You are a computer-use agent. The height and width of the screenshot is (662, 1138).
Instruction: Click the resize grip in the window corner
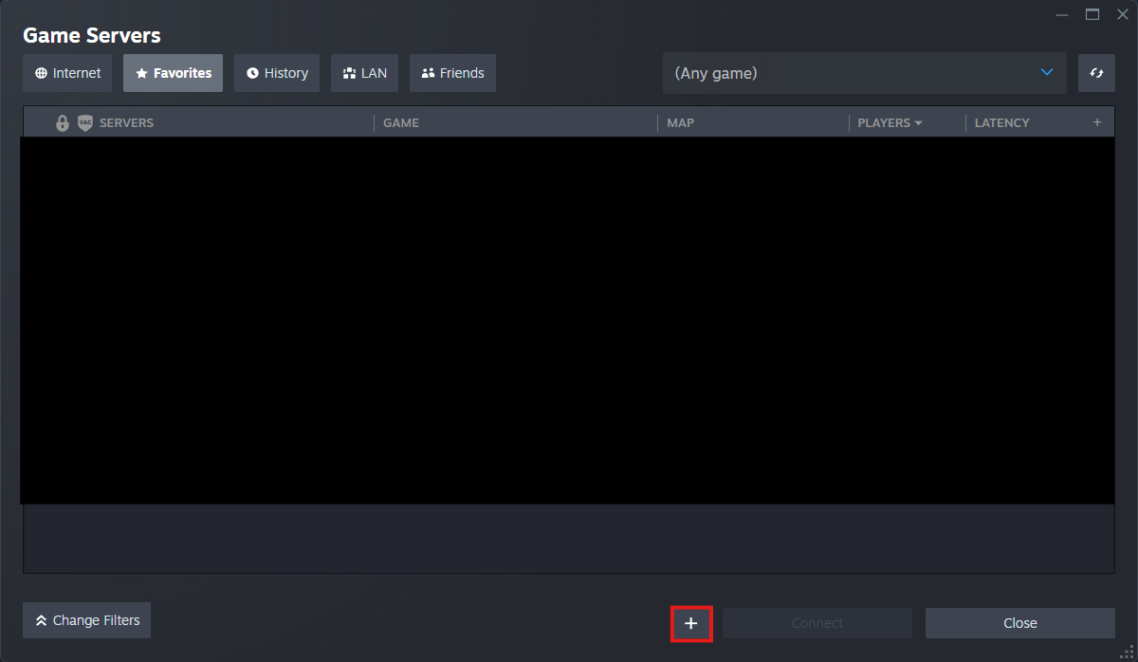pyautogui.click(x=1129, y=653)
